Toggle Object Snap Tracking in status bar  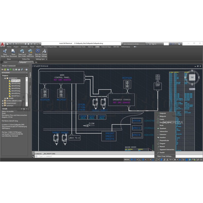tap(153, 160)
